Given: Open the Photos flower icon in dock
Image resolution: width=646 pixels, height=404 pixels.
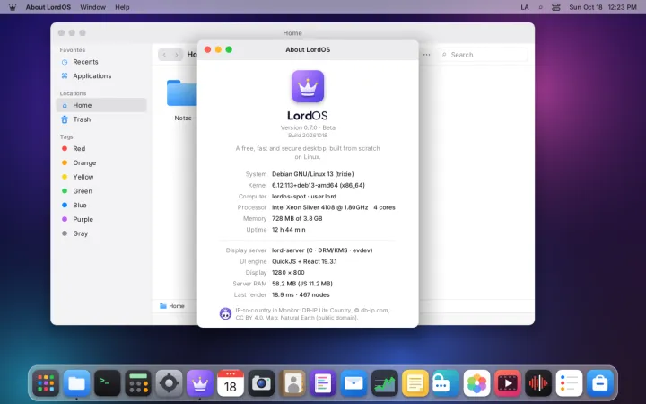Looking at the screenshot, I should (x=476, y=383).
